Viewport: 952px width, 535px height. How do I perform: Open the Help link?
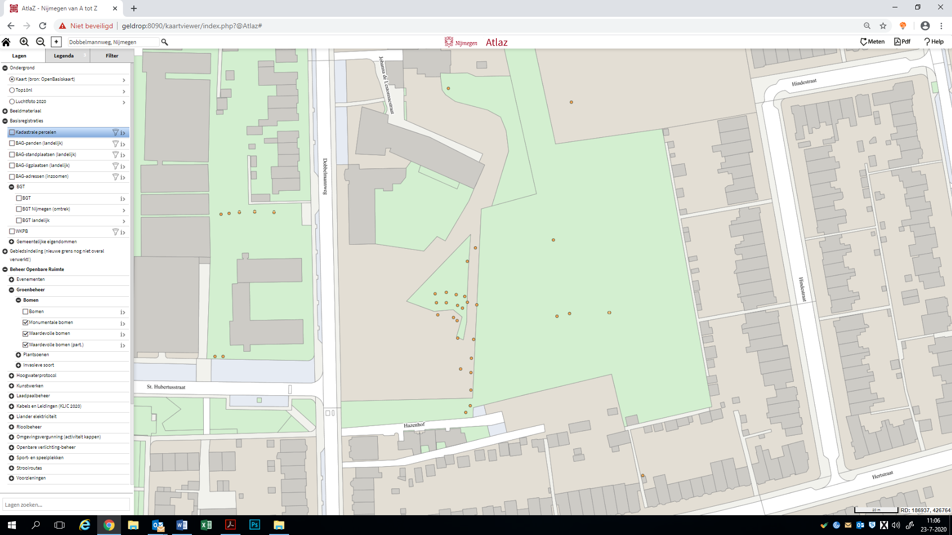pos(933,42)
